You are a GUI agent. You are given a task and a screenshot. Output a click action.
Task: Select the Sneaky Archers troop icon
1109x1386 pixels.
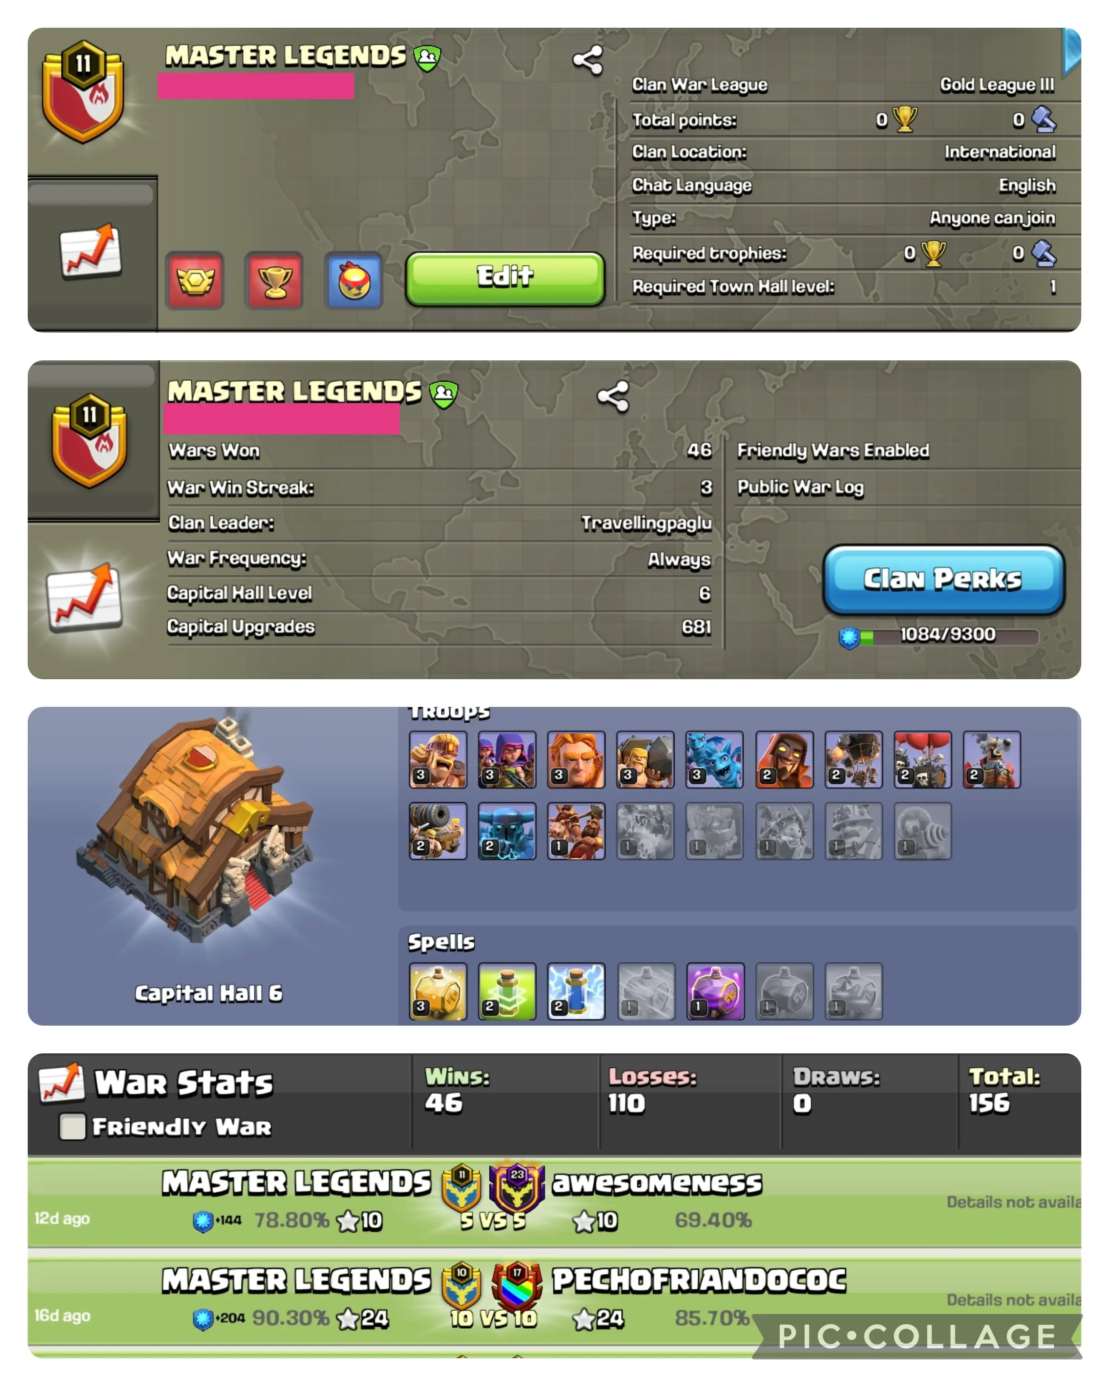tap(507, 759)
